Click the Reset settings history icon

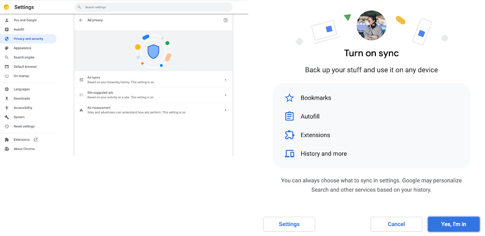click(7, 127)
